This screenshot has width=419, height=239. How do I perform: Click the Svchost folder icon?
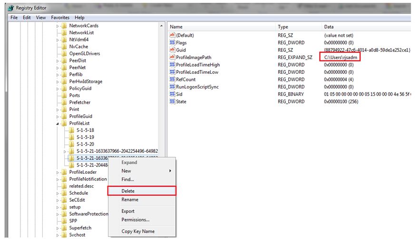64,235
